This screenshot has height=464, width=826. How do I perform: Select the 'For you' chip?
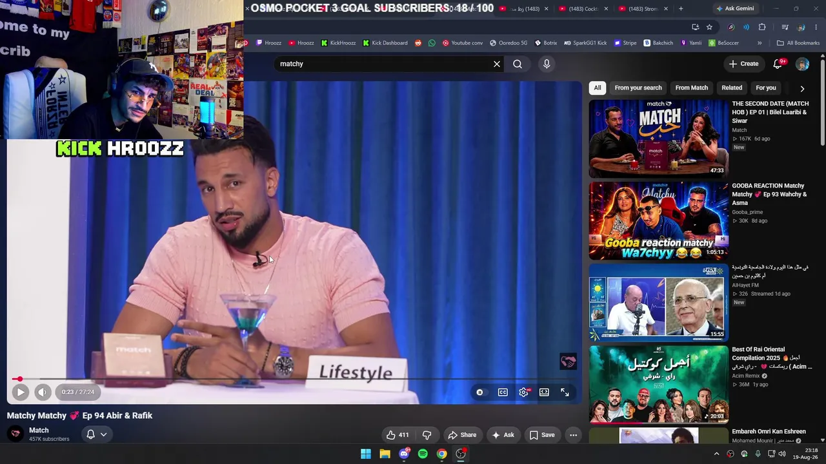coord(766,88)
